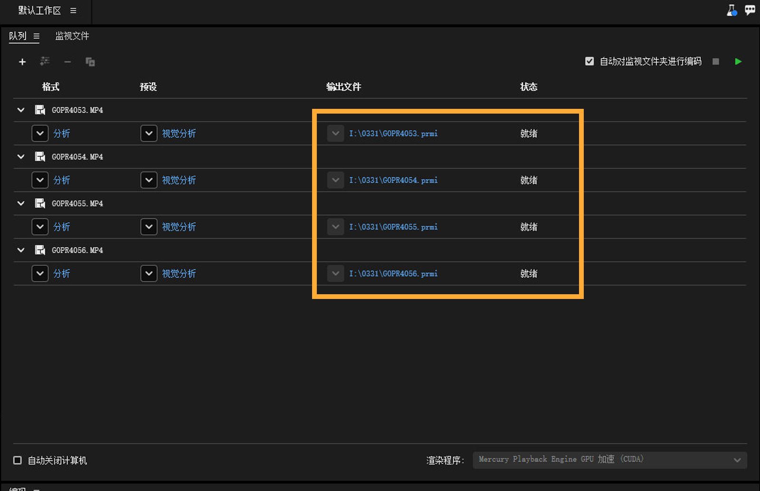This screenshot has width=760, height=491.
Task: Open output path I:\0331\GOPR4053.prmi
Action: pos(394,134)
